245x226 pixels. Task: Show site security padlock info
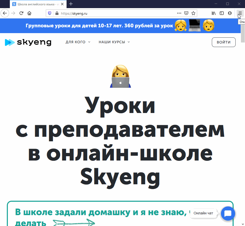(57, 13)
